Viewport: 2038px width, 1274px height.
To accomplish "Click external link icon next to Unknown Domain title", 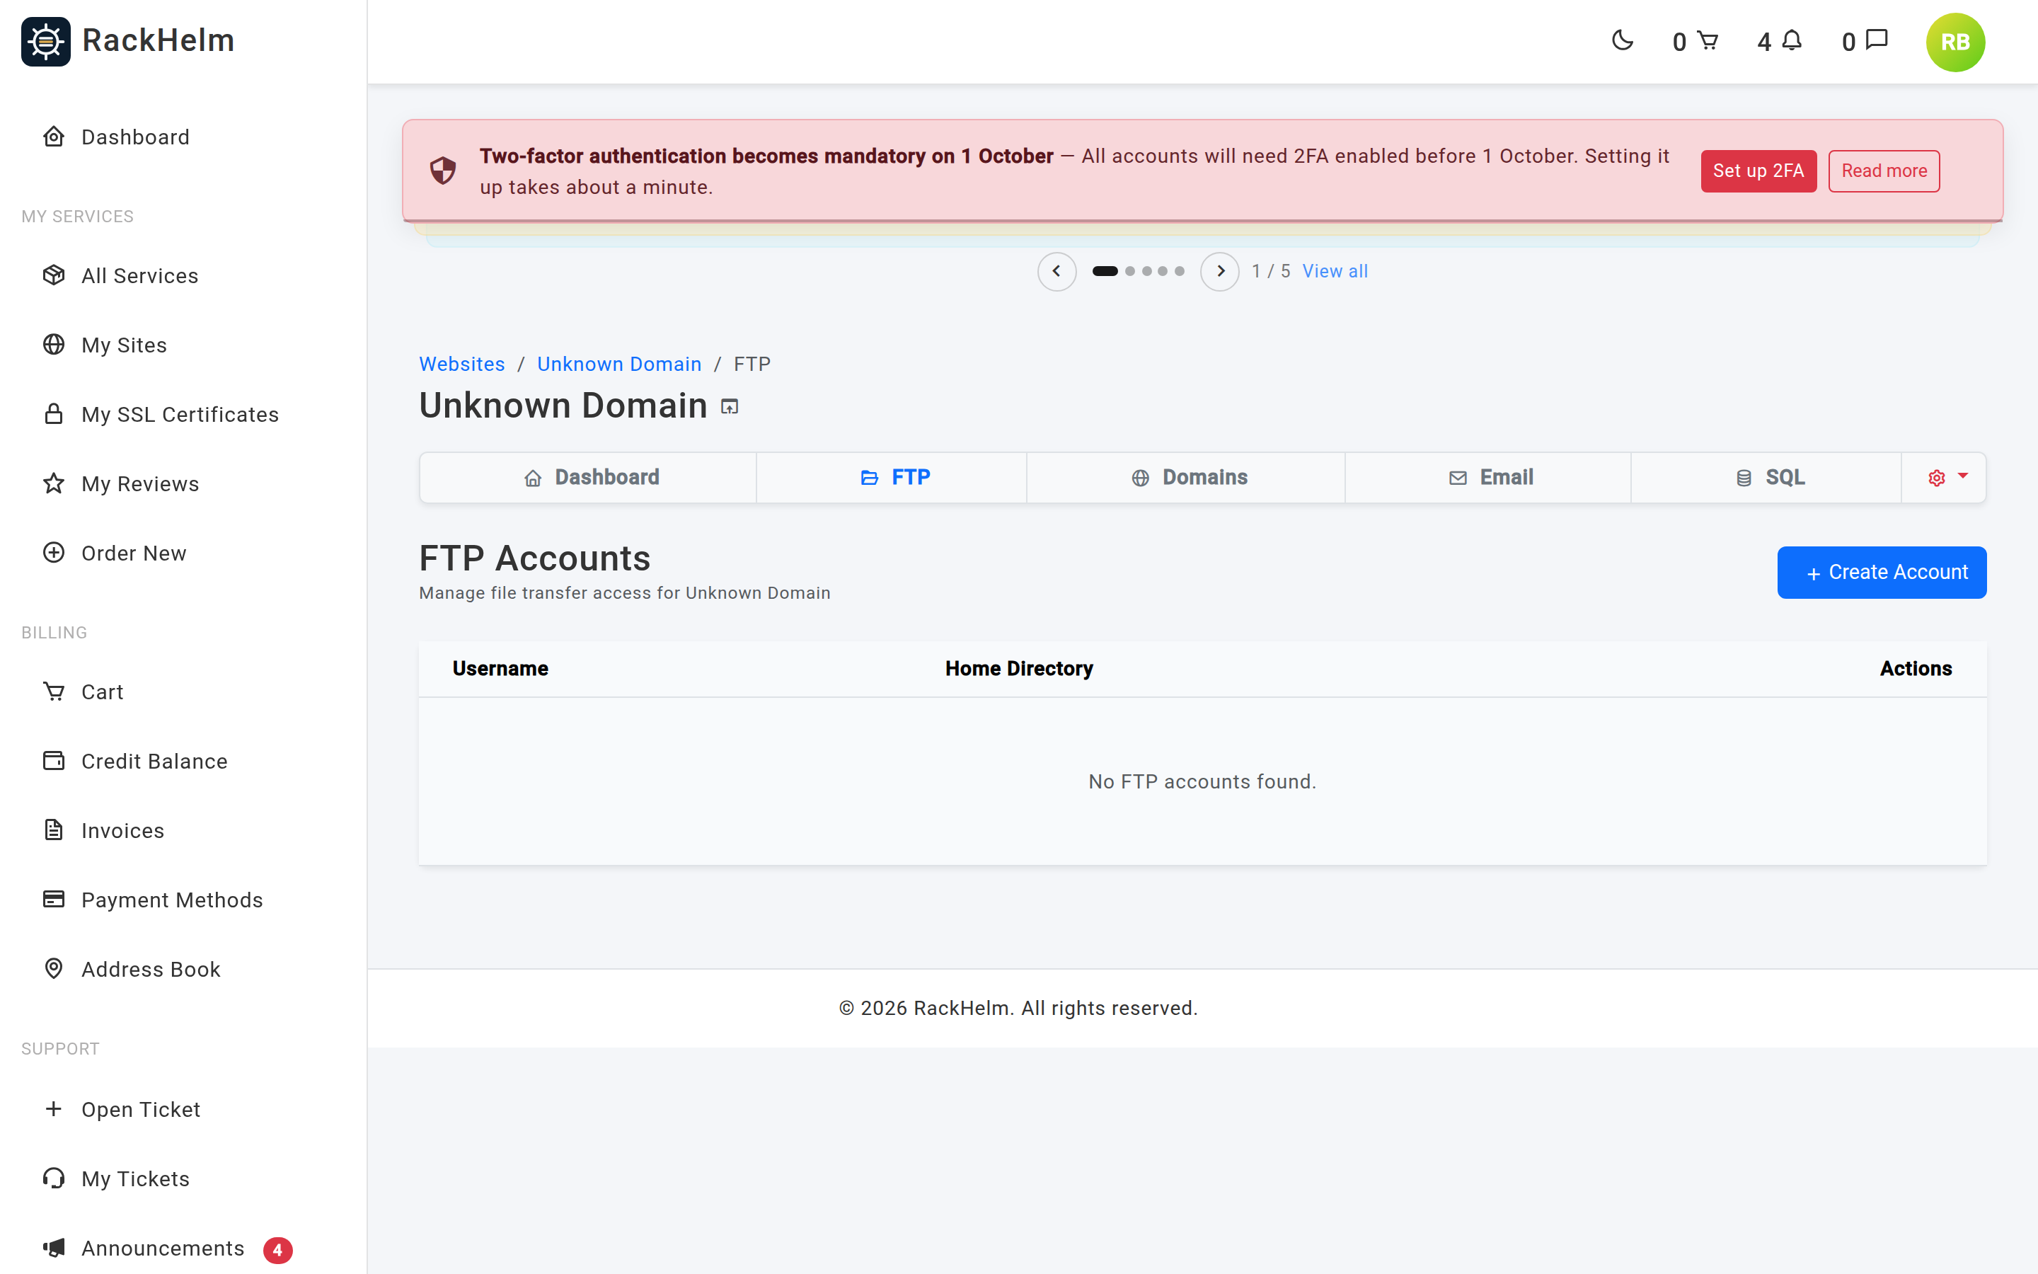I will [x=730, y=407].
